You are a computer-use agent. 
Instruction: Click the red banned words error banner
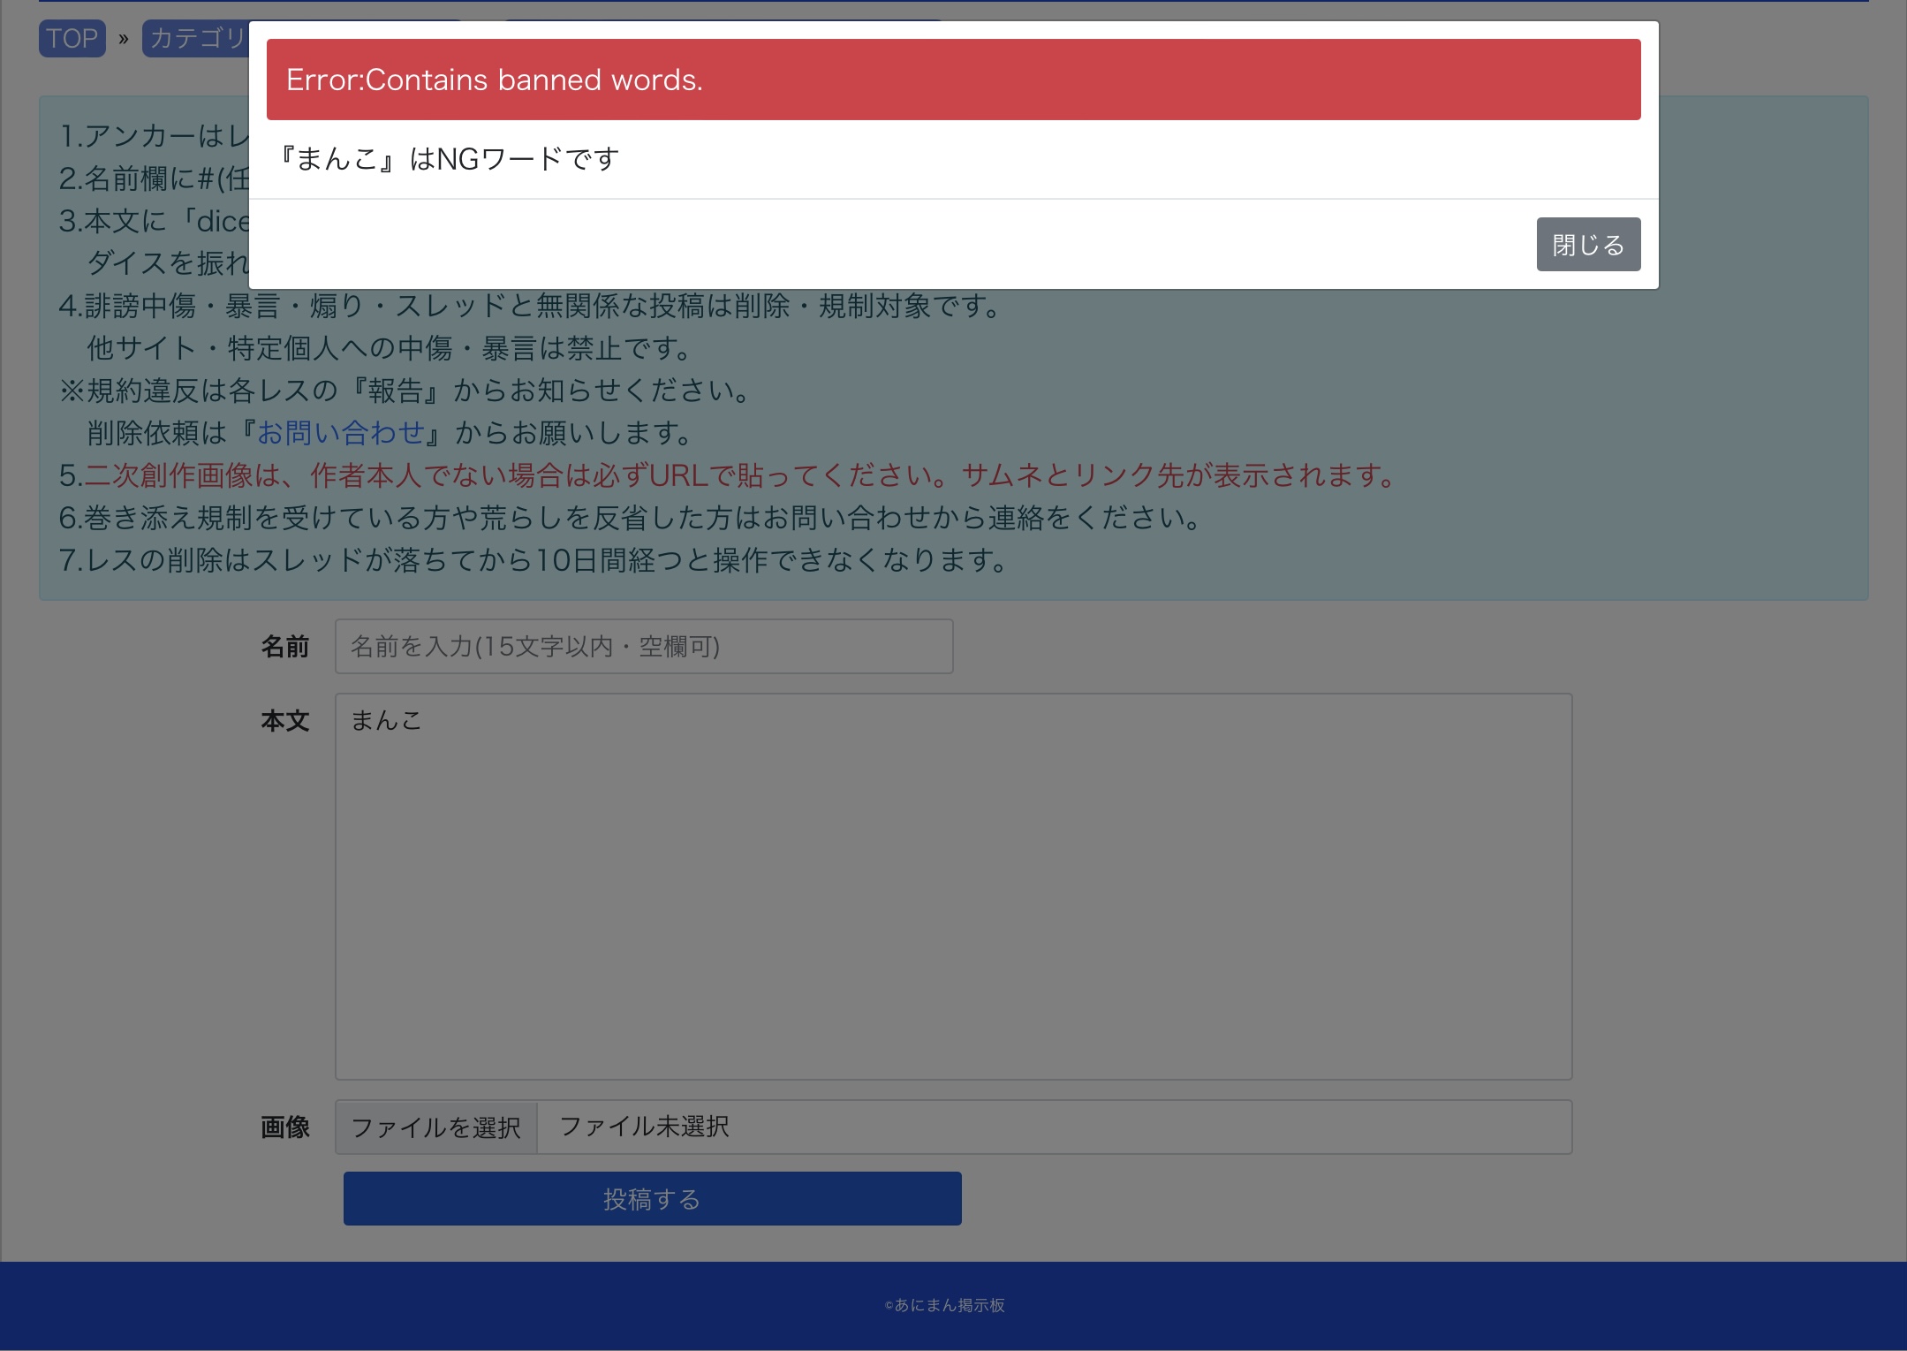[952, 80]
